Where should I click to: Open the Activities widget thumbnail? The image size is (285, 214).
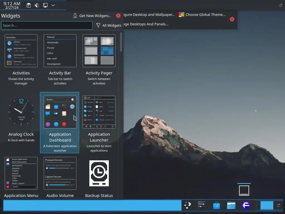(x=21, y=51)
